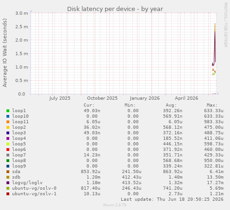Viewport: 230px width, 210px height.
Task: Click the 'sda' device name
Action: point(16,172)
